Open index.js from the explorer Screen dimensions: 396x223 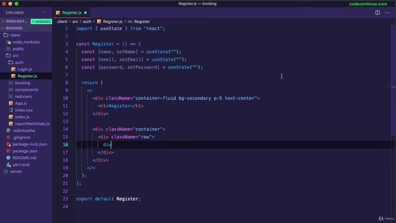[x=22, y=117]
